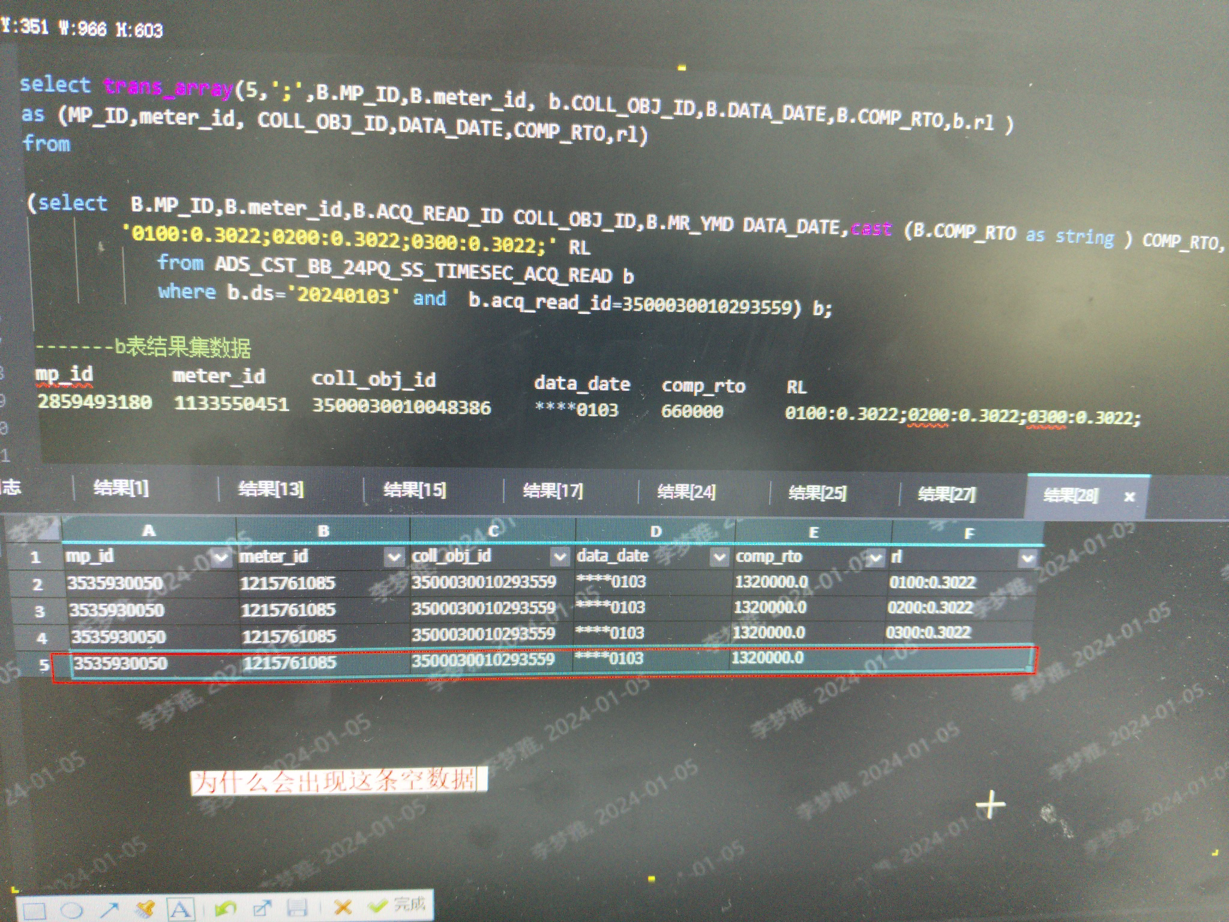Click the cast keyword in the subquery

tap(871, 229)
